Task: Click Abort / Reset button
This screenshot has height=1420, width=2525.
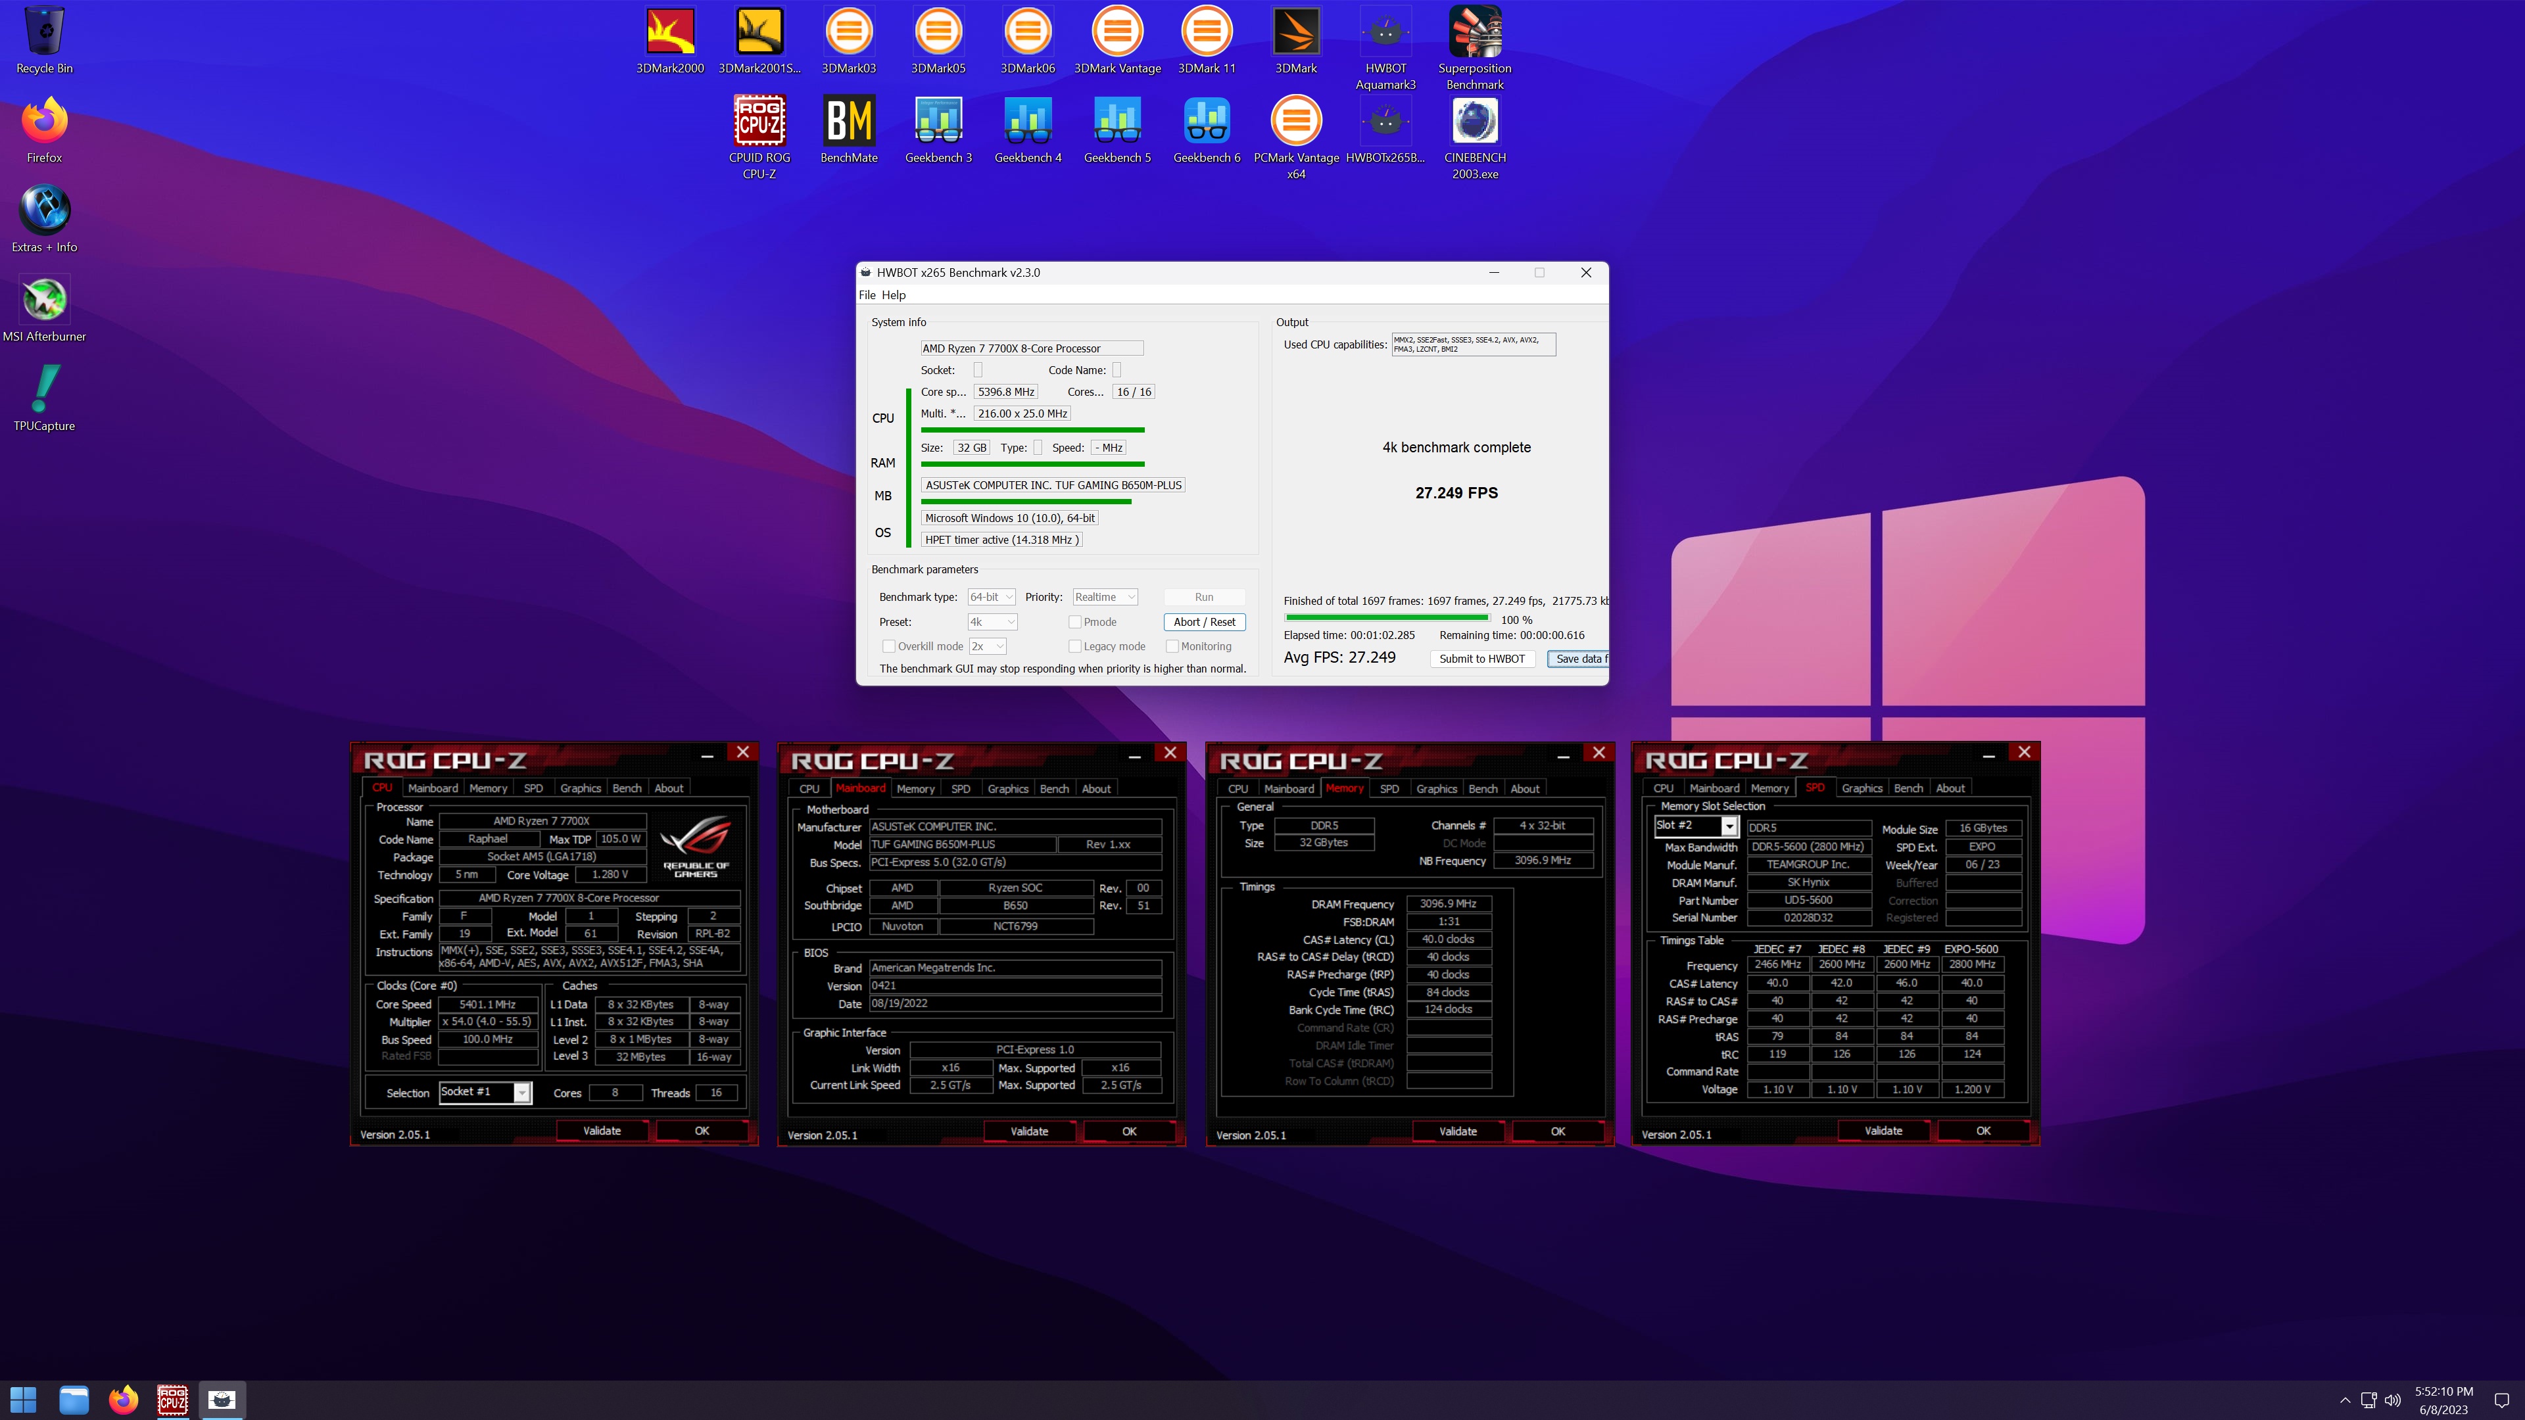Action: pyautogui.click(x=1204, y=621)
